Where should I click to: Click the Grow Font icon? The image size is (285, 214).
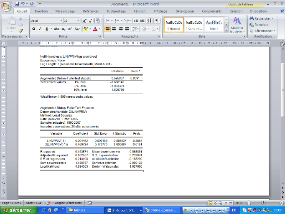coord(84,20)
